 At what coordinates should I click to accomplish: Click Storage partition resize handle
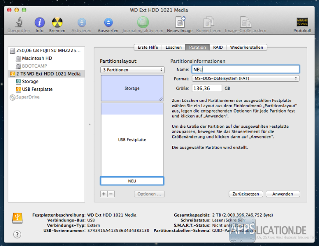(x=161, y=99)
